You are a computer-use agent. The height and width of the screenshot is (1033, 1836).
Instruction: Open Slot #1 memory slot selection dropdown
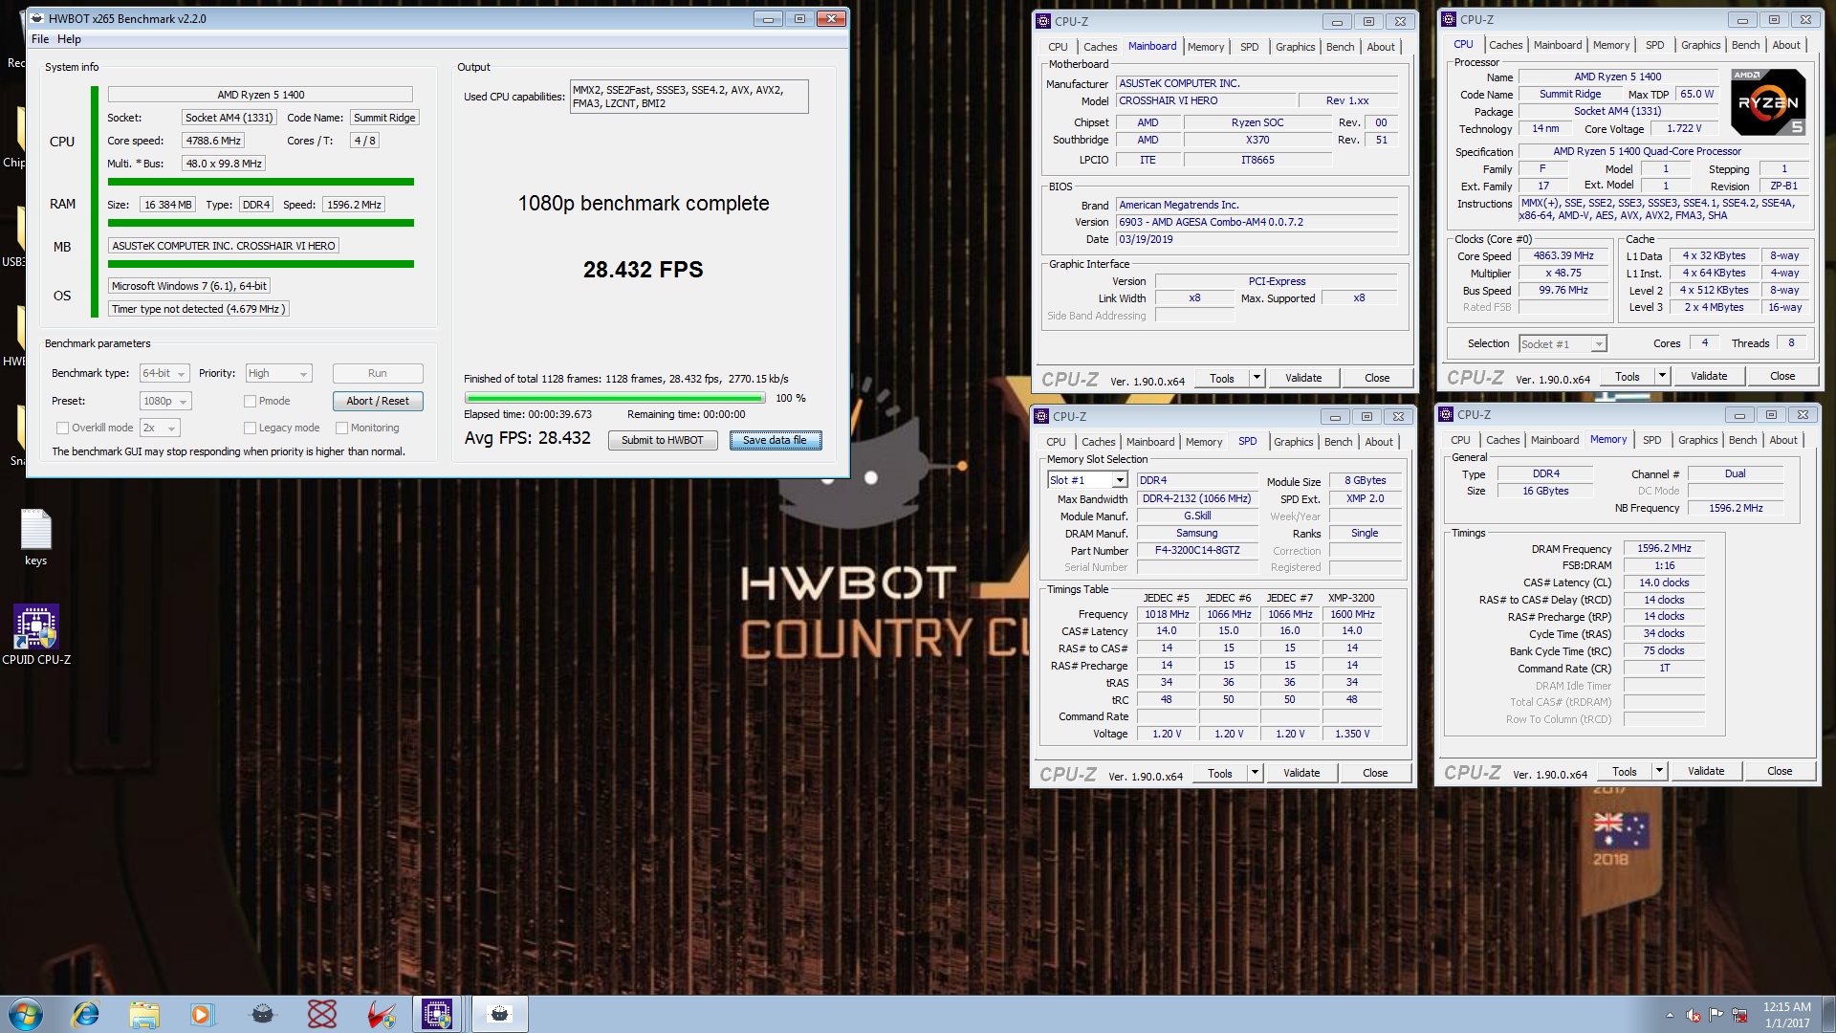pyautogui.click(x=1087, y=480)
